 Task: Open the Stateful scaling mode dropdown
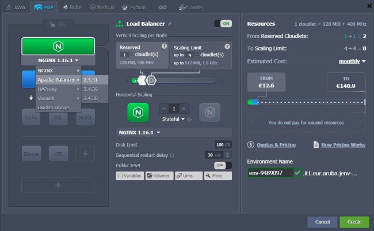(173, 119)
